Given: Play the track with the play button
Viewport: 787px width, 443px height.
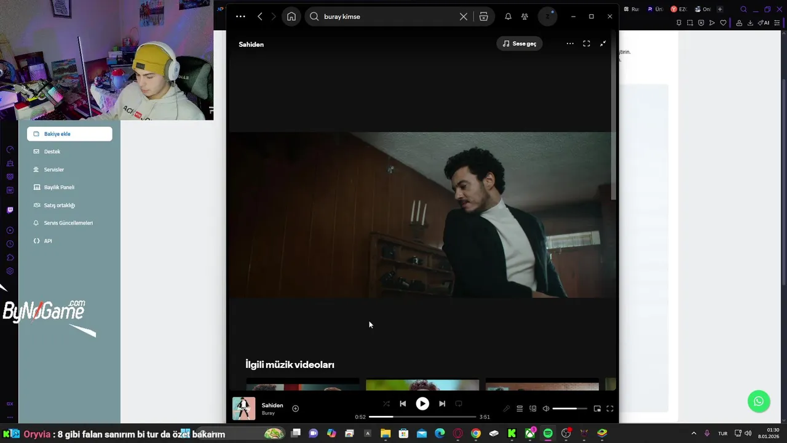Looking at the screenshot, I should [422, 404].
